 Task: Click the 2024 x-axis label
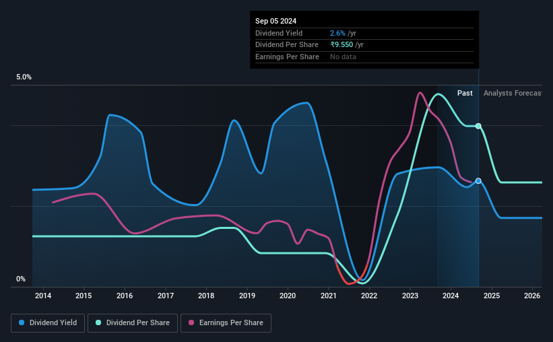pyautogui.click(x=451, y=296)
